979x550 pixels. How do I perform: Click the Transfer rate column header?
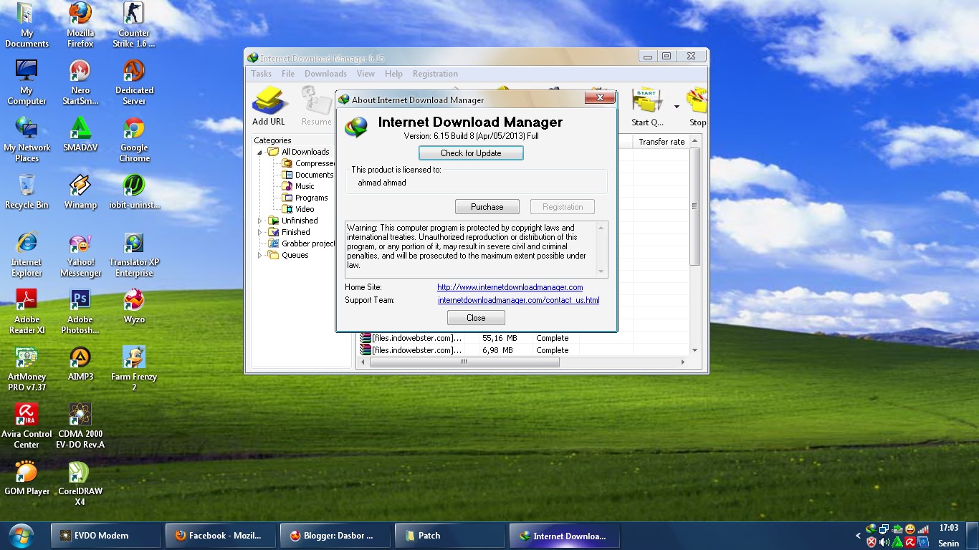[662, 142]
